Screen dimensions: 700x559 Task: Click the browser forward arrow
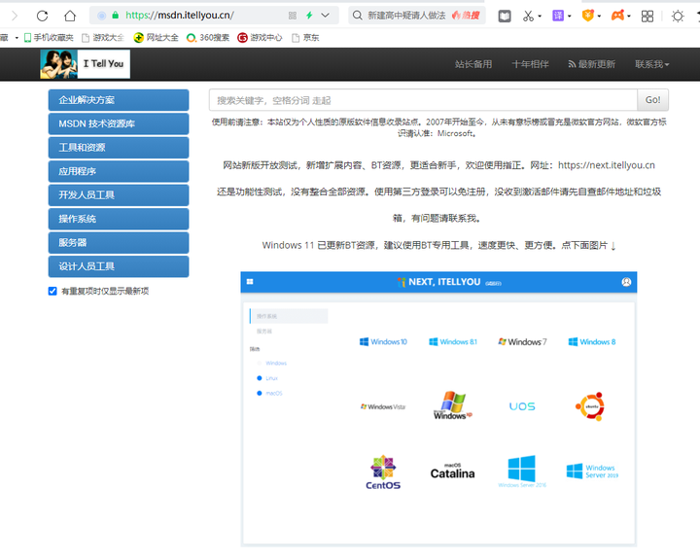pyautogui.click(x=15, y=17)
